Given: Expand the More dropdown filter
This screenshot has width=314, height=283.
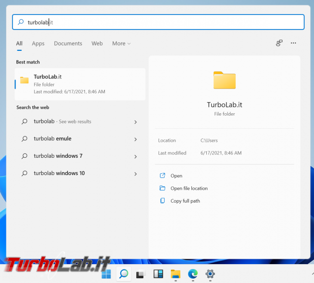Looking at the screenshot, I should point(121,44).
